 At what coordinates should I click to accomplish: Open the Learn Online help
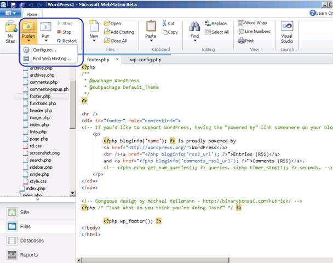coord(321,13)
